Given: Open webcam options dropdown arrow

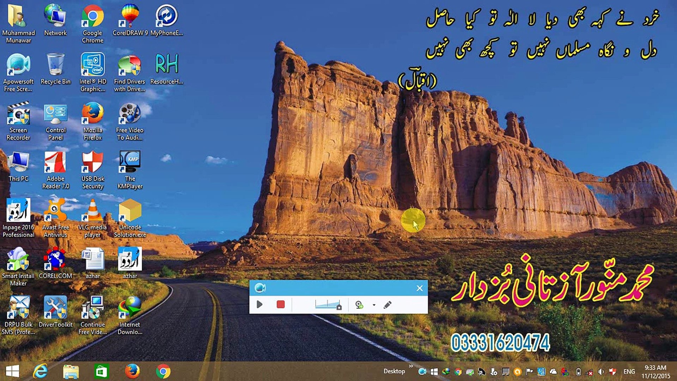Looking at the screenshot, I should 374,305.
